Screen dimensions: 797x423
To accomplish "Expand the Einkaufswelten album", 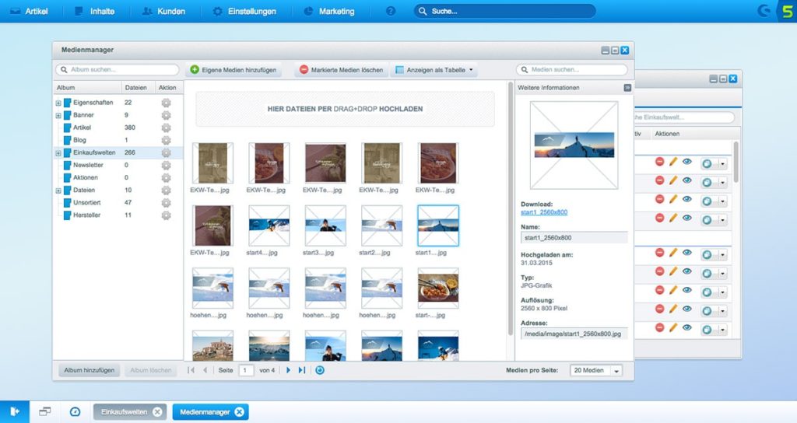I will 58,153.
